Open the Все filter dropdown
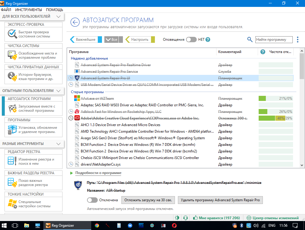305x230 pixels. pyautogui.click(x=114, y=40)
